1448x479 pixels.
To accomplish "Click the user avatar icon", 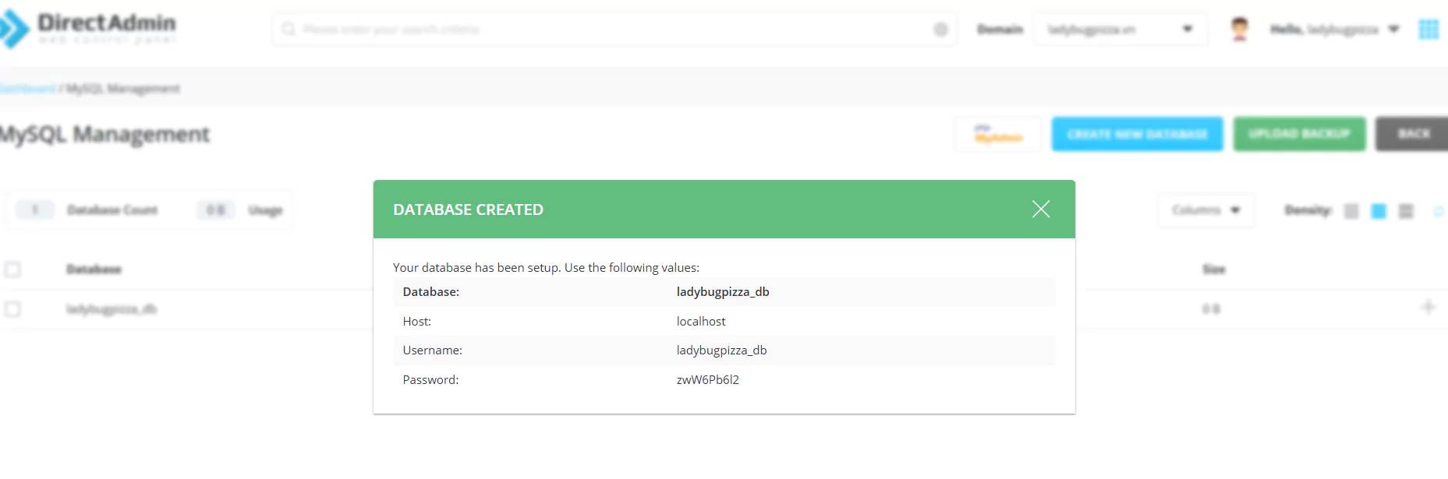I will (x=1240, y=29).
